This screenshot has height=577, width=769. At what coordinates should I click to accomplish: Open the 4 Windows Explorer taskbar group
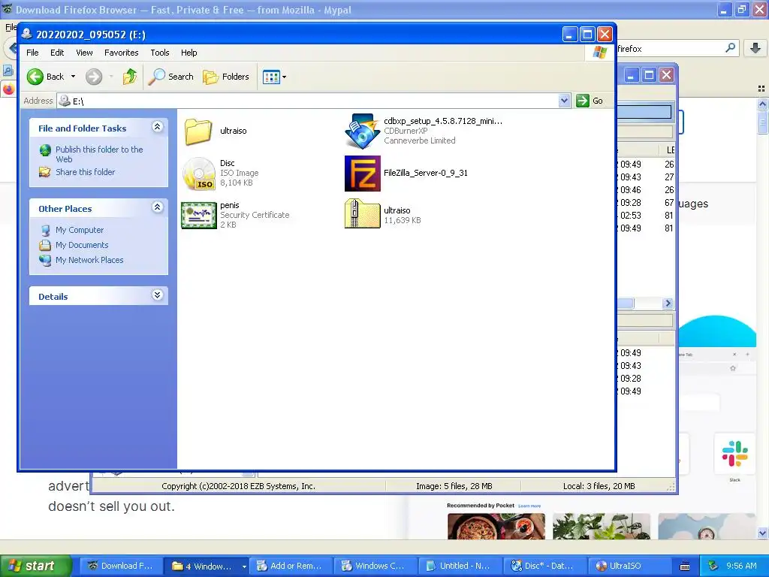click(x=205, y=566)
